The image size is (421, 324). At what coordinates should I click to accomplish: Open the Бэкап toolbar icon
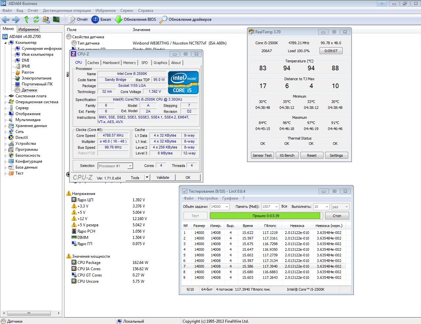click(95, 19)
